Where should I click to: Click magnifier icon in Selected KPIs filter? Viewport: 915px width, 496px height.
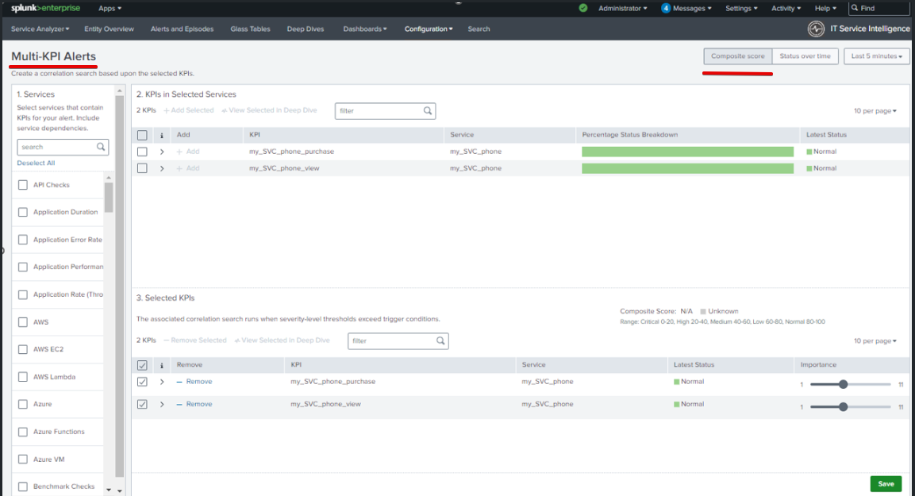(440, 341)
